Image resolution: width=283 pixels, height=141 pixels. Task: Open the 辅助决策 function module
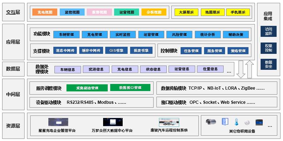coord(236,34)
